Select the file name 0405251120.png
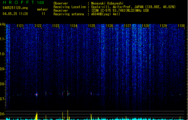Image resolution: width=188 pixels, height=120 pixels. tap(15, 8)
